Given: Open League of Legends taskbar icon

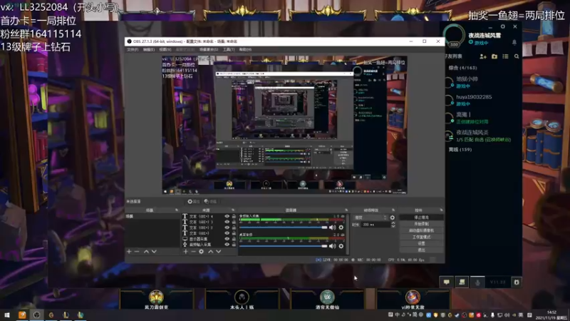Looking at the screenshot, I should [x=66, y=315].
